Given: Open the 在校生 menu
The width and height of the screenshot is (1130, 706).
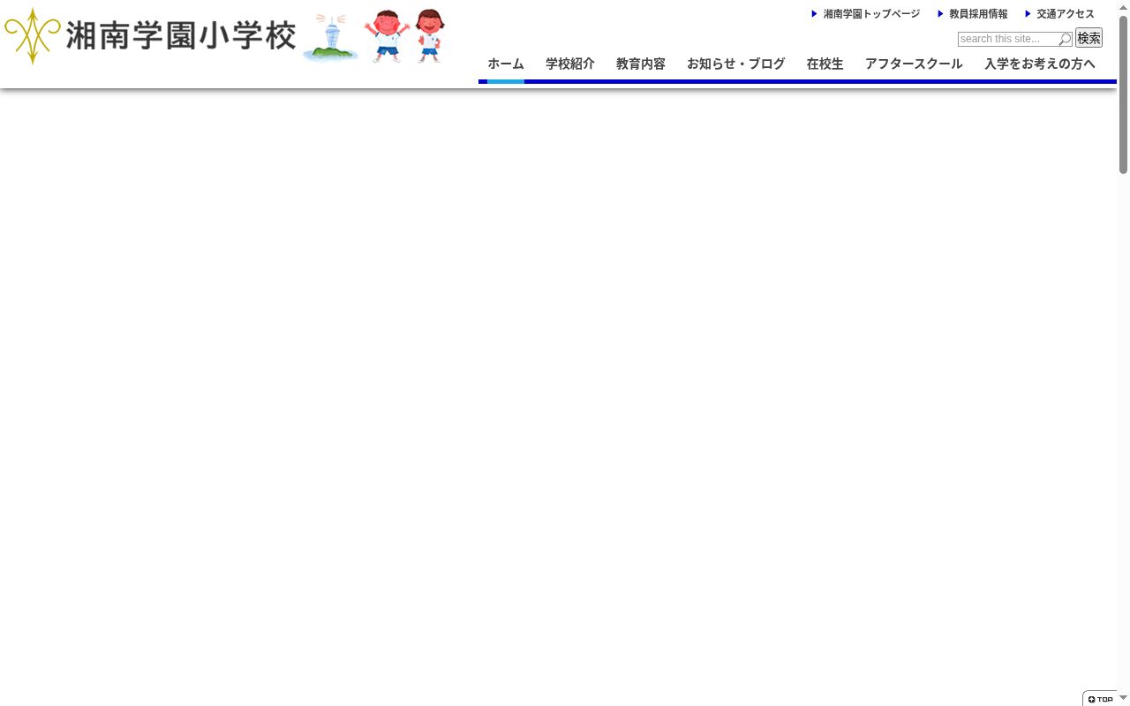Looking at the screenshot, I should pos(825,64).
